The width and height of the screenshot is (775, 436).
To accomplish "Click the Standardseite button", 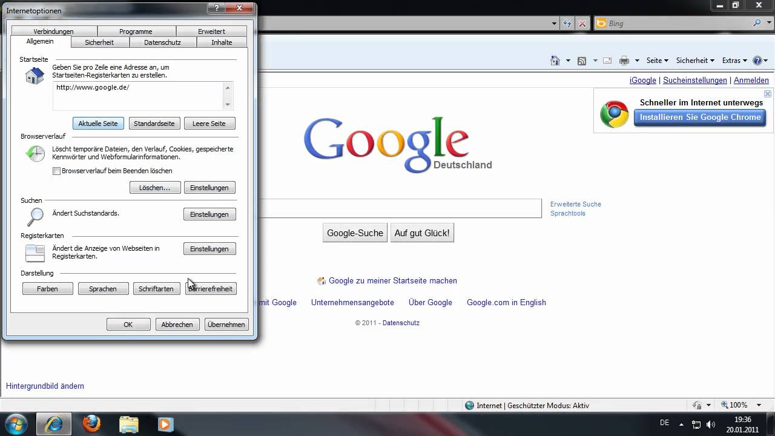I will (x=154, y=124).
